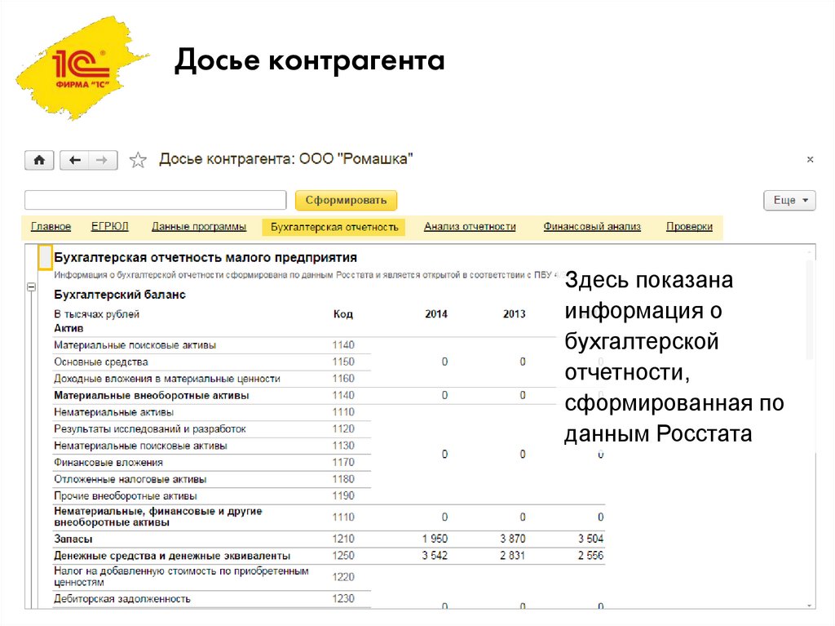Click the Home icon button
Image resolution: width=835 pixels, height=626 pixels.
(39, 160)
